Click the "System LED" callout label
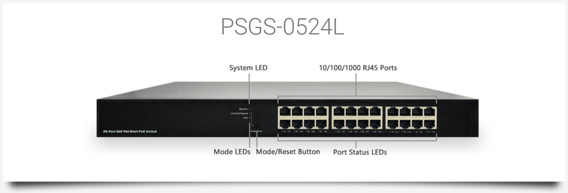 [x=248, y=68]
